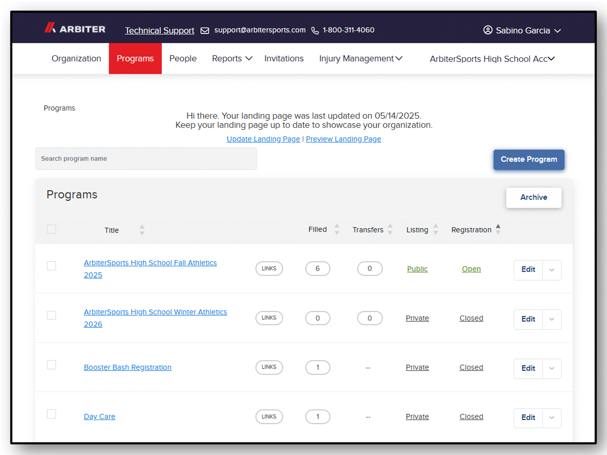This screenshot has height=455, width=607.
Task: Check the Winter Athletics 2026 row checkbox
Action: click(x=51, y=315)
